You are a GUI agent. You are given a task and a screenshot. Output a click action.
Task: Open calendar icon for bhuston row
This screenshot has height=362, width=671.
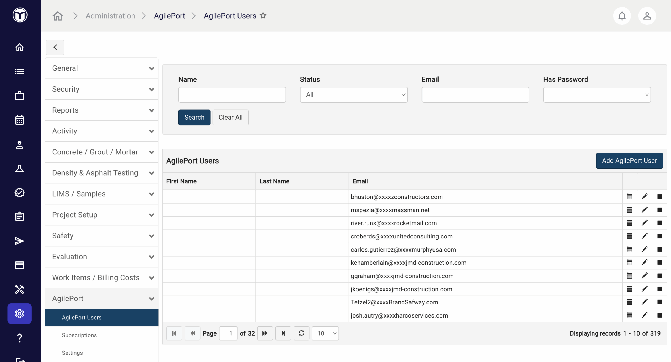629,197
